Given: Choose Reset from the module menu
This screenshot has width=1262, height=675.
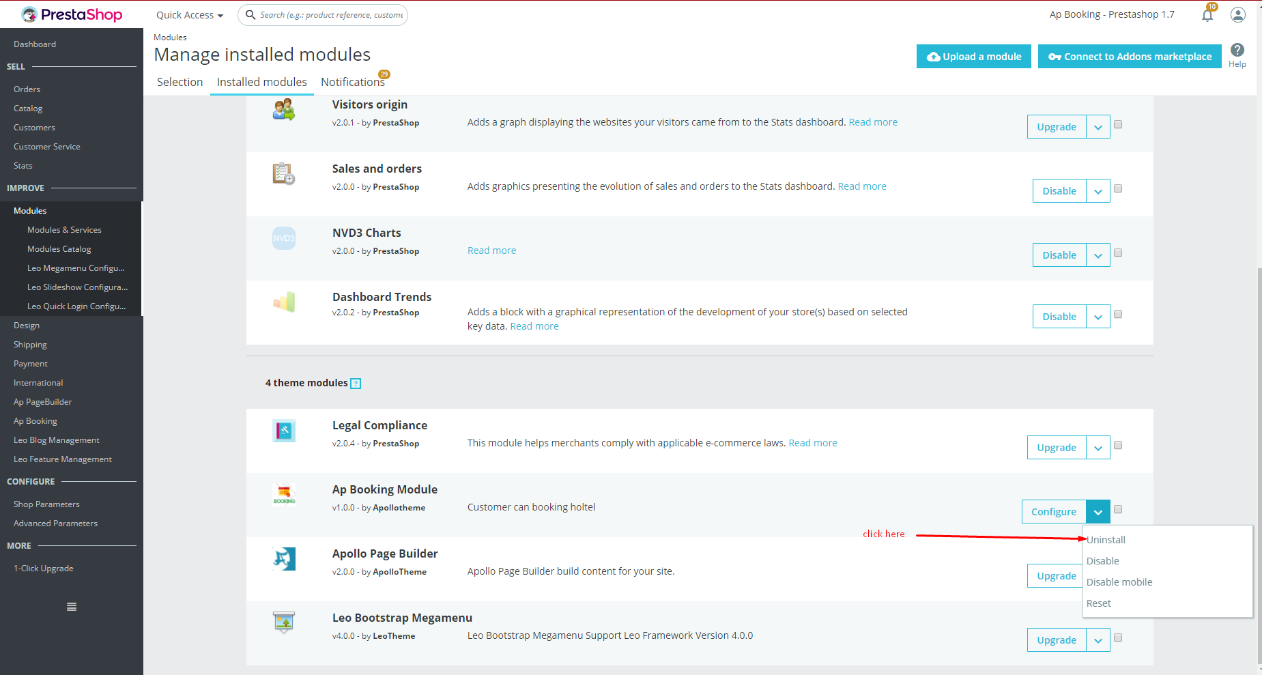Looking at the screenshot, I should pyautogui.click(x=1099, y=603).
